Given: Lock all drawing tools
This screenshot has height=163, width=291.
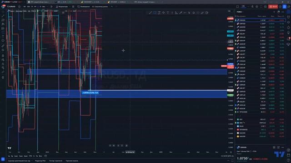Looking at the screenshot, I should [x=3, y=64].
